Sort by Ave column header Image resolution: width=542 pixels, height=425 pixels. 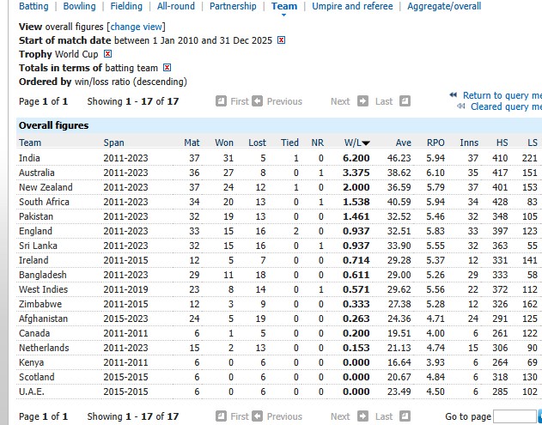(404, 143)
